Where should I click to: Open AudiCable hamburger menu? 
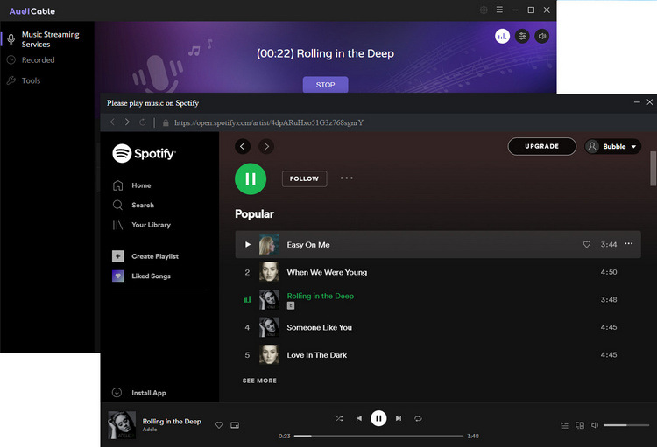point(499,10)
